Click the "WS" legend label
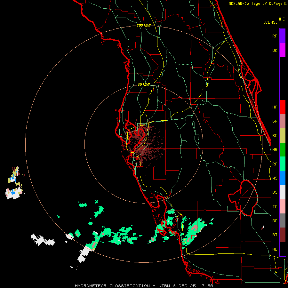 (x=275, y=178)
